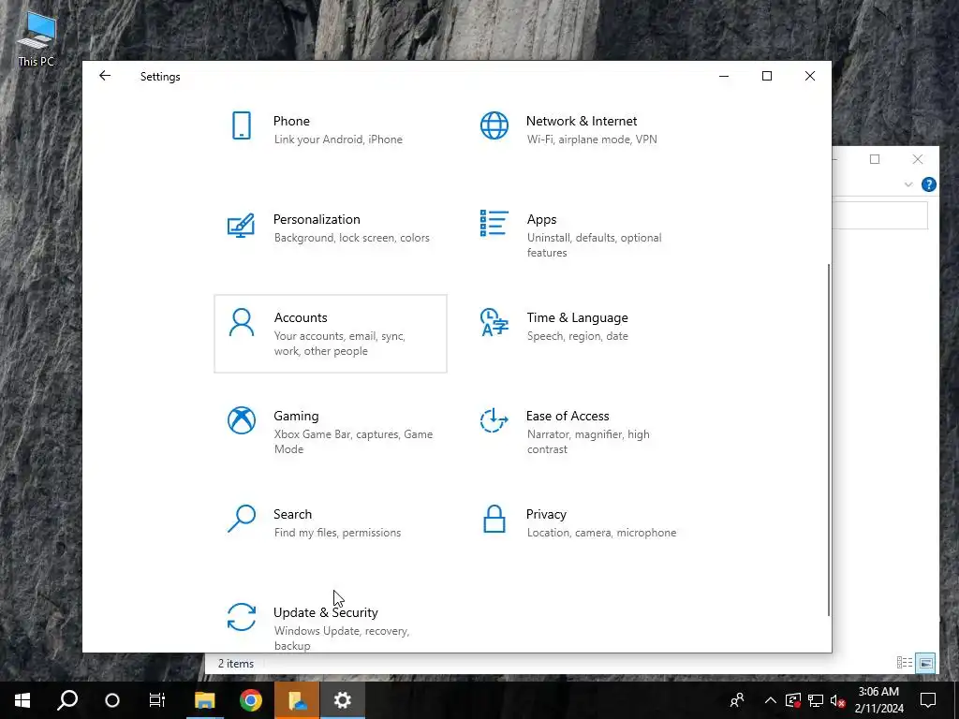959x719 pixels.
Task: Open the Action Center notifications icon
Action: [928, 700]
